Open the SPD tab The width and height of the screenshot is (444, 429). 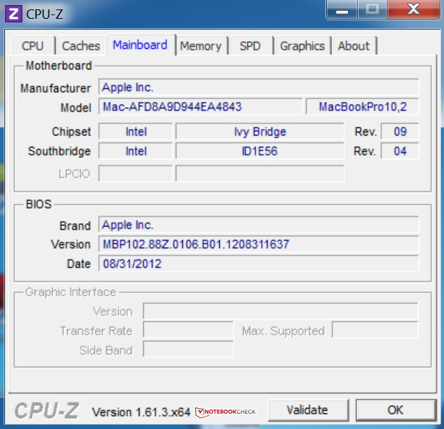tap(250, 45)
